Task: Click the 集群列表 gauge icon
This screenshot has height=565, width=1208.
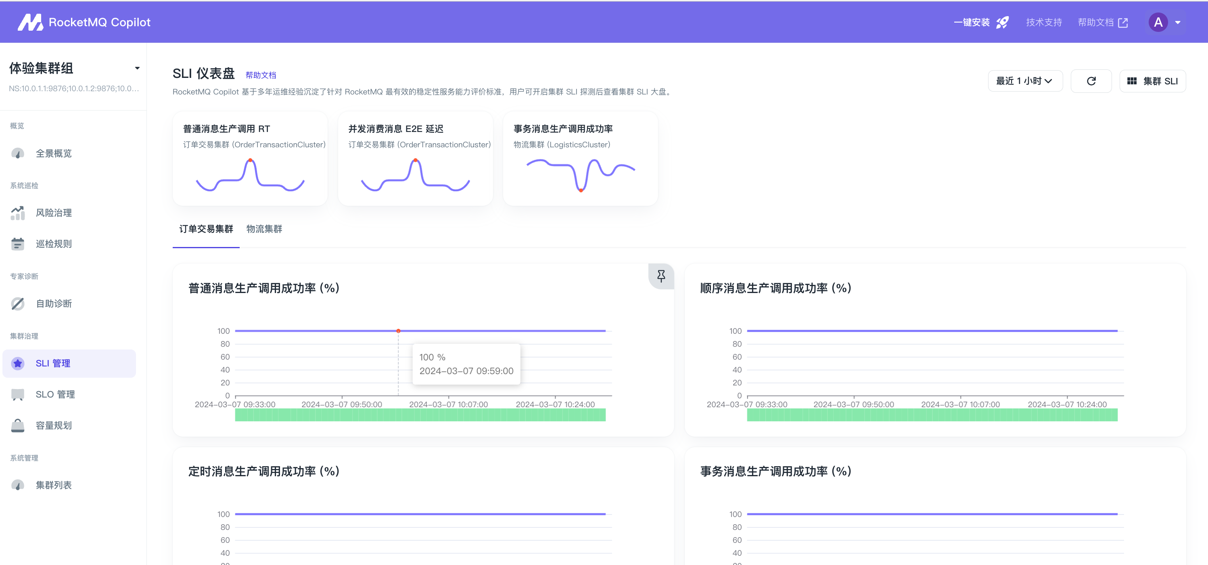Action: (18, 485)
